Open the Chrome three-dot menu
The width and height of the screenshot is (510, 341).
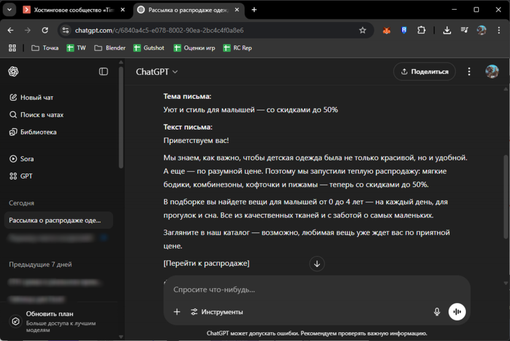click(498, 30)
